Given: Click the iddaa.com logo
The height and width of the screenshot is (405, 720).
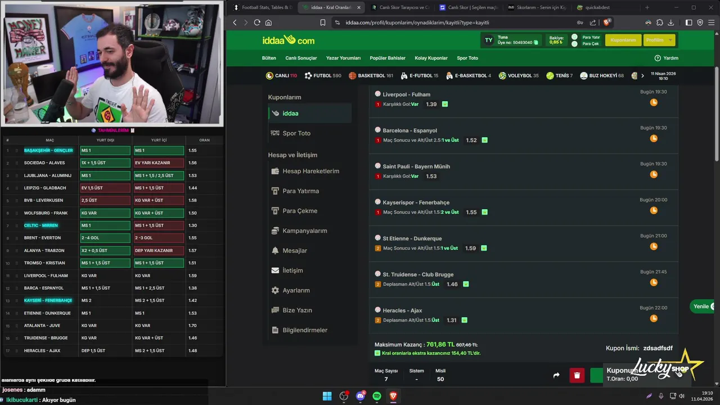Looking at the screenshot, I should pos(288,40).
